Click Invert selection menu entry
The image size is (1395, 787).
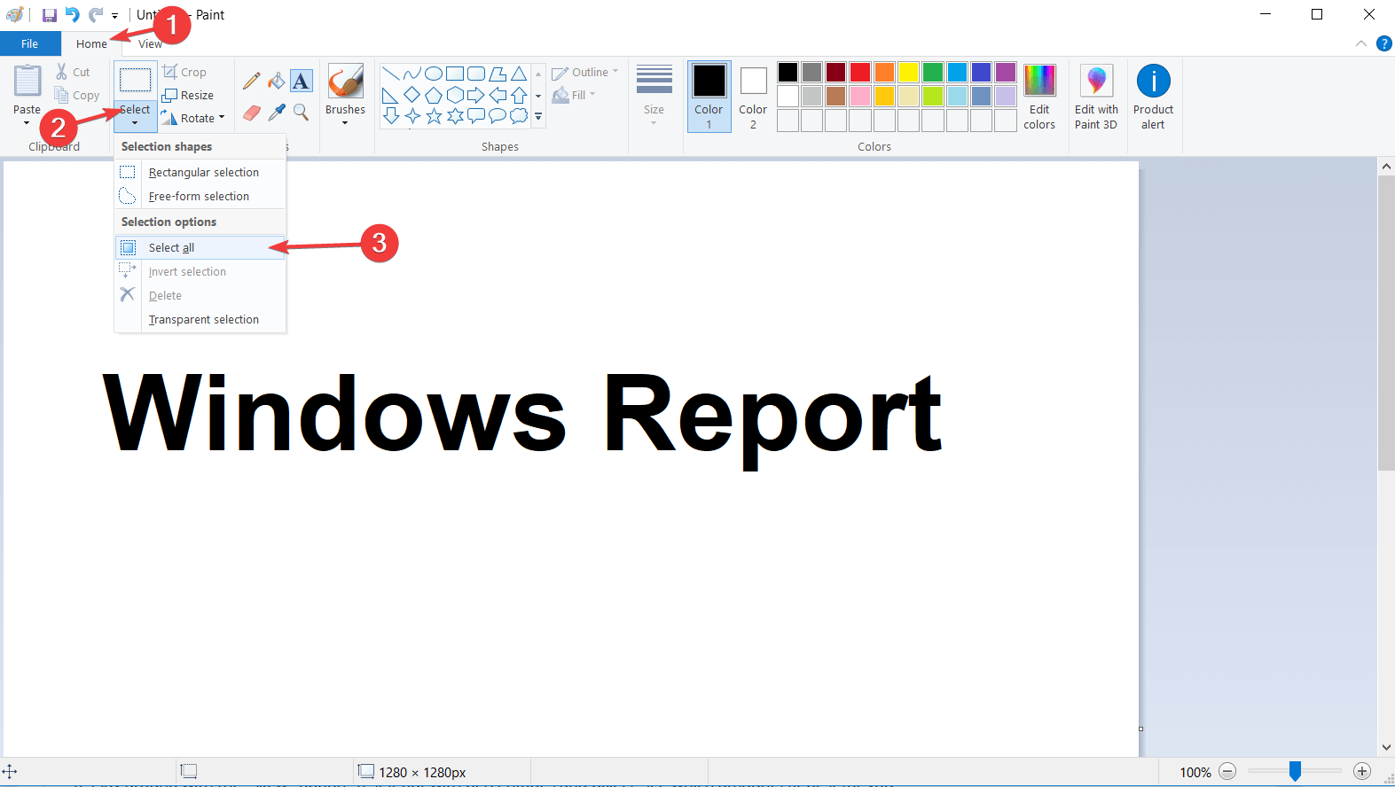pos(200,272)
